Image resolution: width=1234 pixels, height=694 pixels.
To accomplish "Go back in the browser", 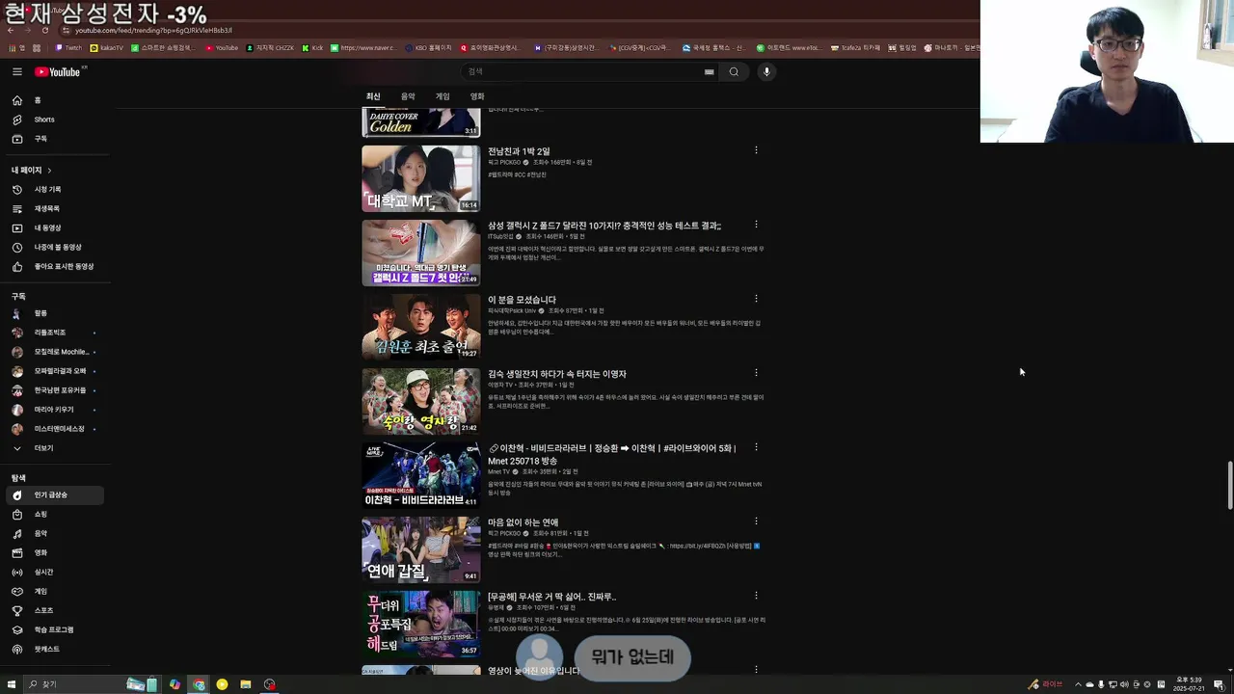I will pos(11,30).
